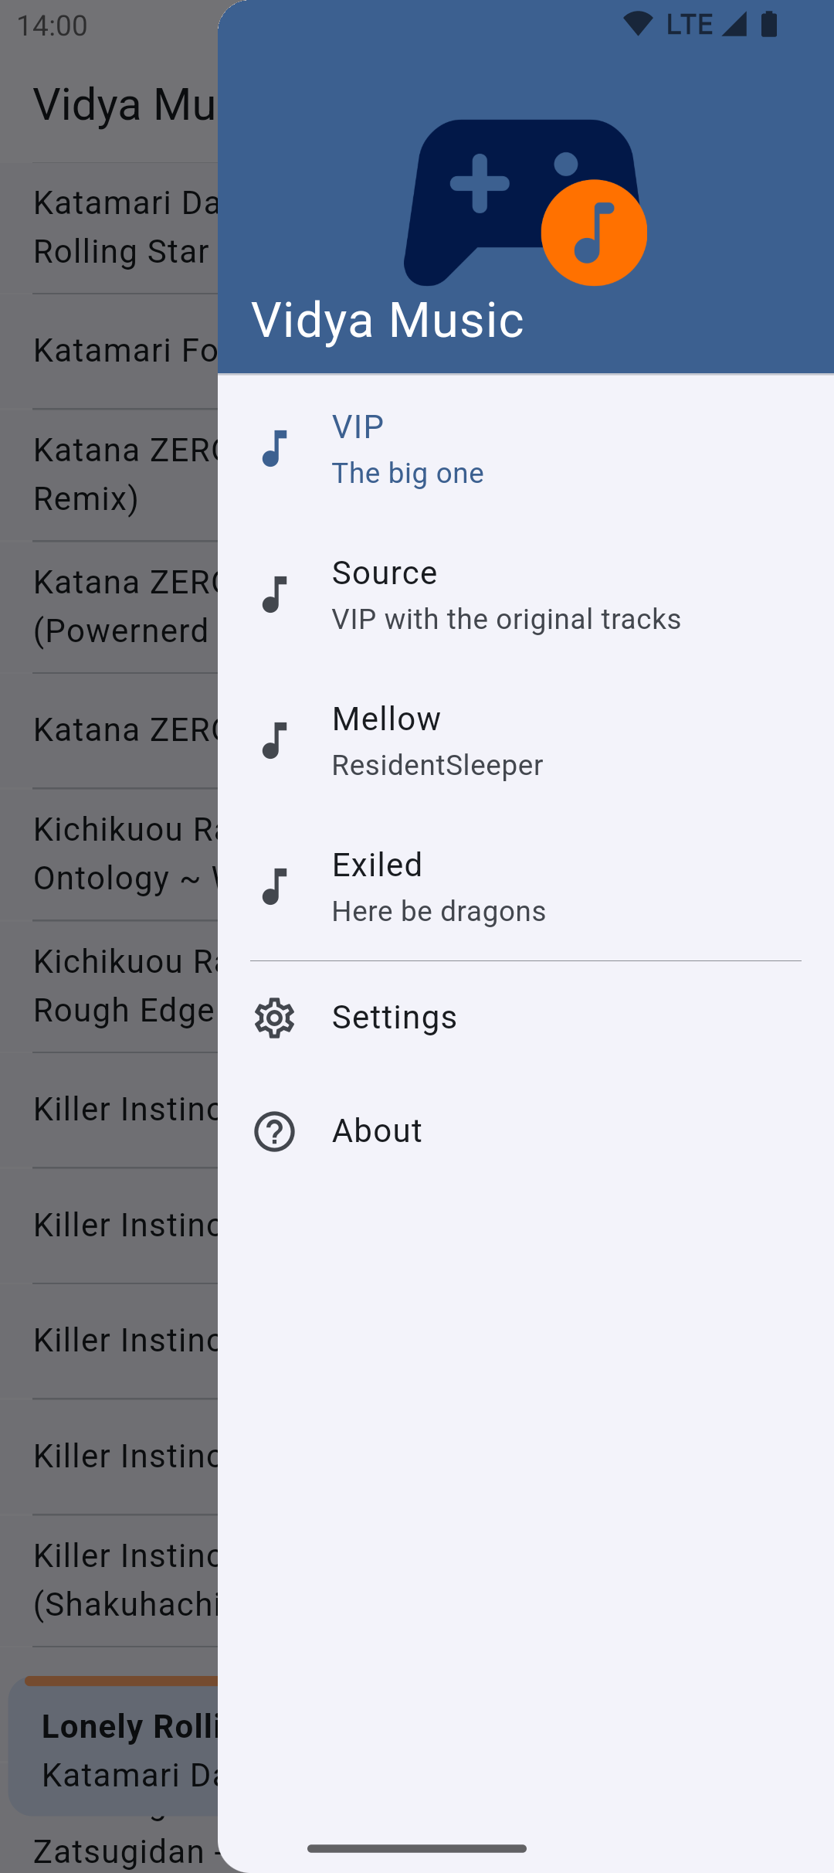Click the music note icon beside VIP
834x1873 pixels.
275,449
